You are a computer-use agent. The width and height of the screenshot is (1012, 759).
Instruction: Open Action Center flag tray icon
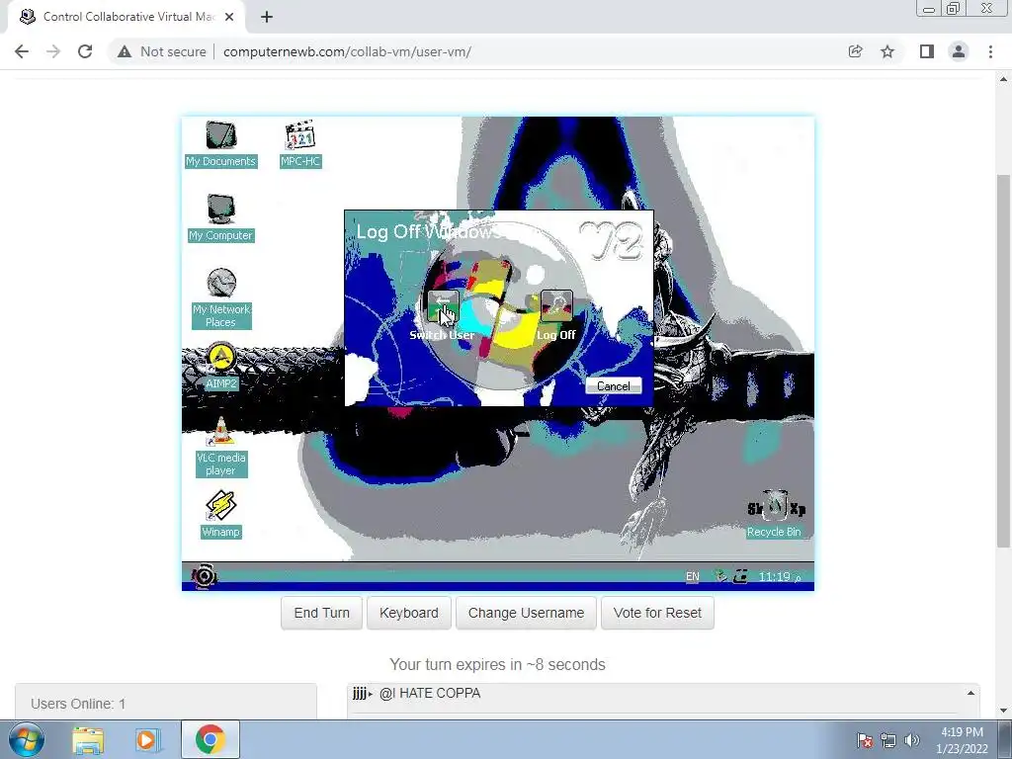tap(865, 740)
